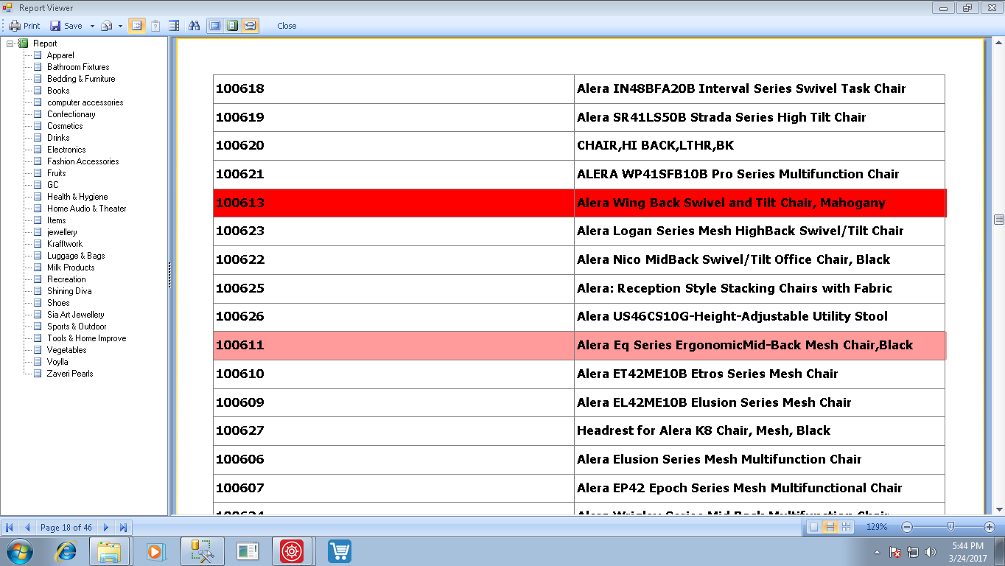Click the Close toolbar button
The width and height of the screenshot is (1005, 566).
coord(287,26)
